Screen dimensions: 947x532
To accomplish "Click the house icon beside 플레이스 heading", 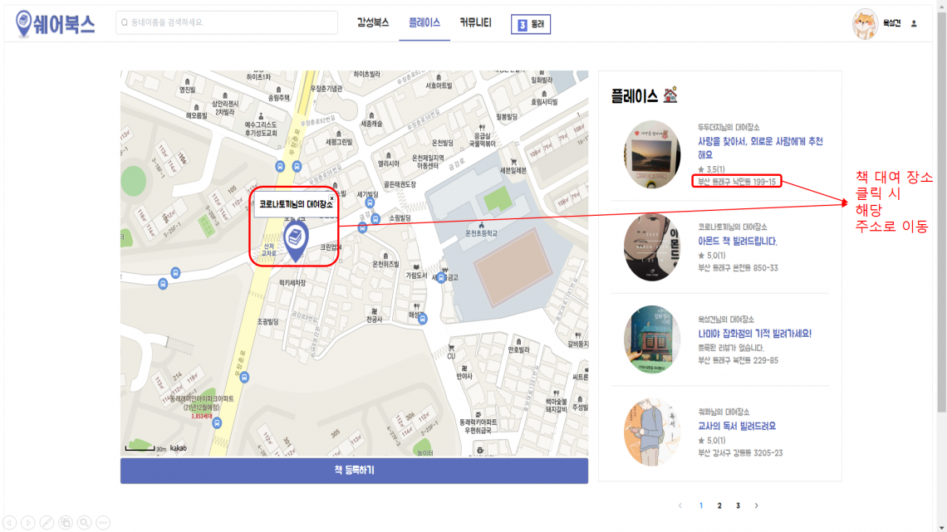I will coord(670,95).
